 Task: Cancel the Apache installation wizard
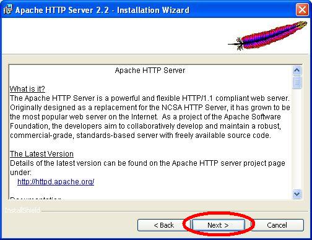tap(277, 225)
